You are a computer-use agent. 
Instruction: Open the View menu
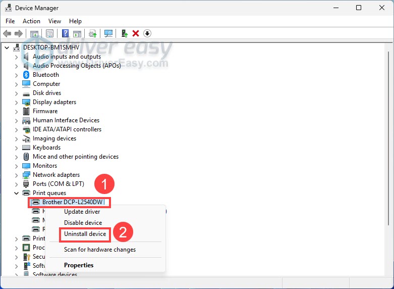(54, 21)
